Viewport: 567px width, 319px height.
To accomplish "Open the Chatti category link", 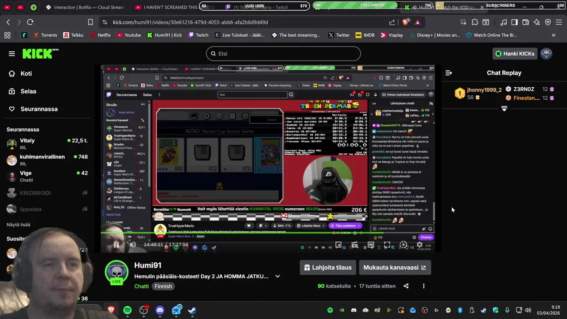I will [141, 286].
